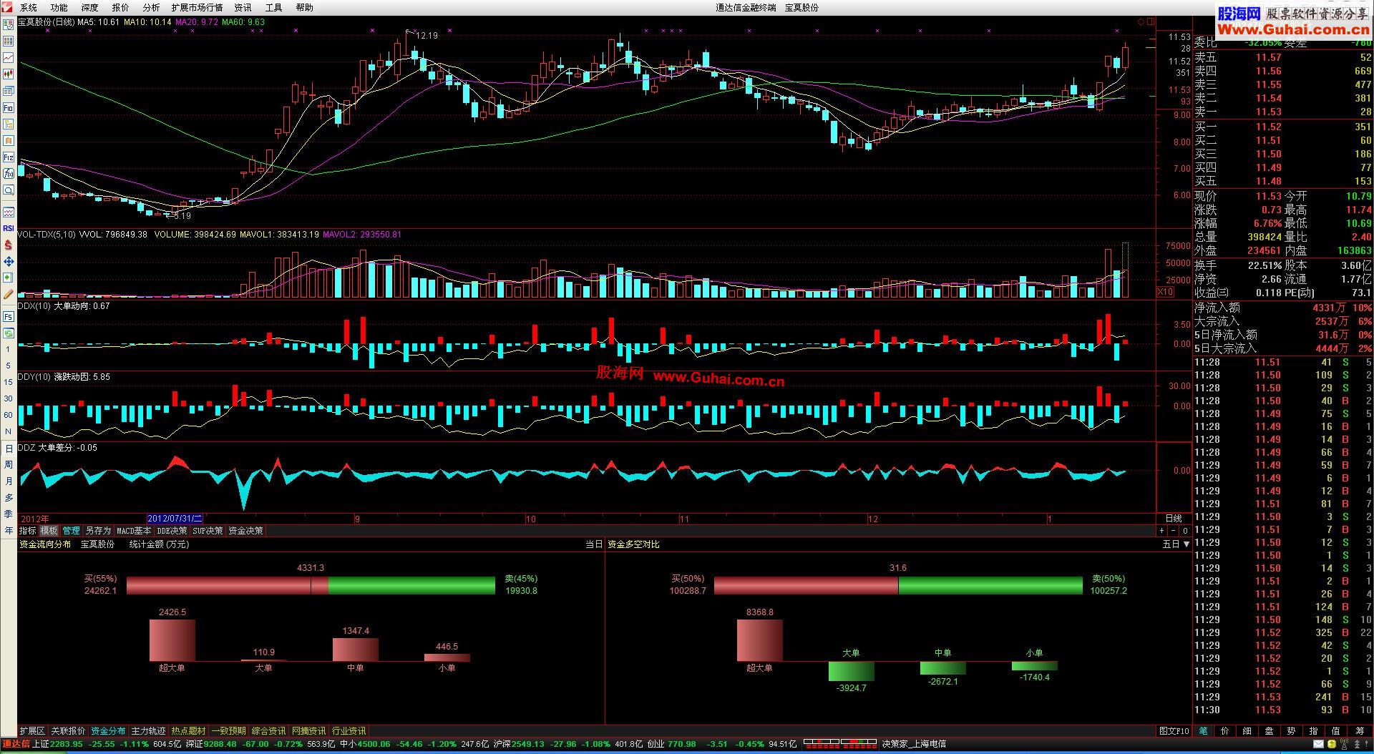
Task: Click the 超大单 2426.5 bar
Action: (x=172, y=640)
